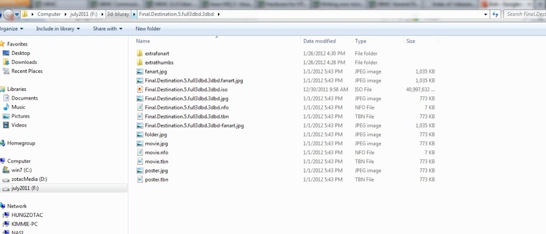Open Include in library dropdown
Screen dimensions: 546x234
point(58,29)
